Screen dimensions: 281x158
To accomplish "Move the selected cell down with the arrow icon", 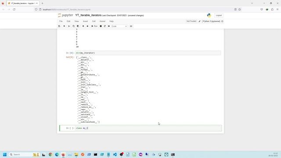I will coord(87,26).
